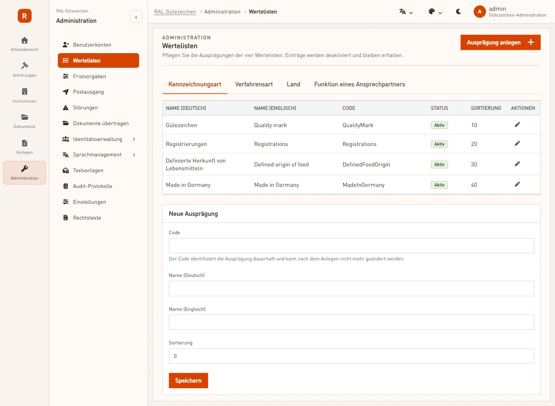Screen dimensions: 555x406
Task: Click the Speichern button
Action: click(x=188, y=381)
